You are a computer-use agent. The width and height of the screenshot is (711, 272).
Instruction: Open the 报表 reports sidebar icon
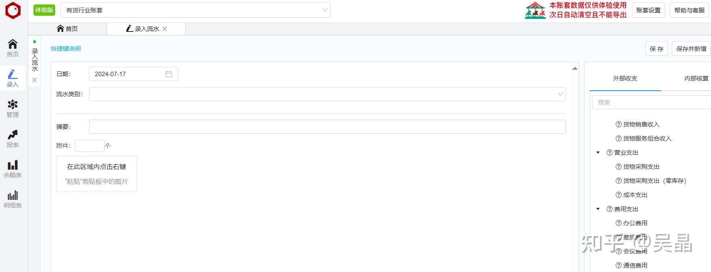point(12,138)
